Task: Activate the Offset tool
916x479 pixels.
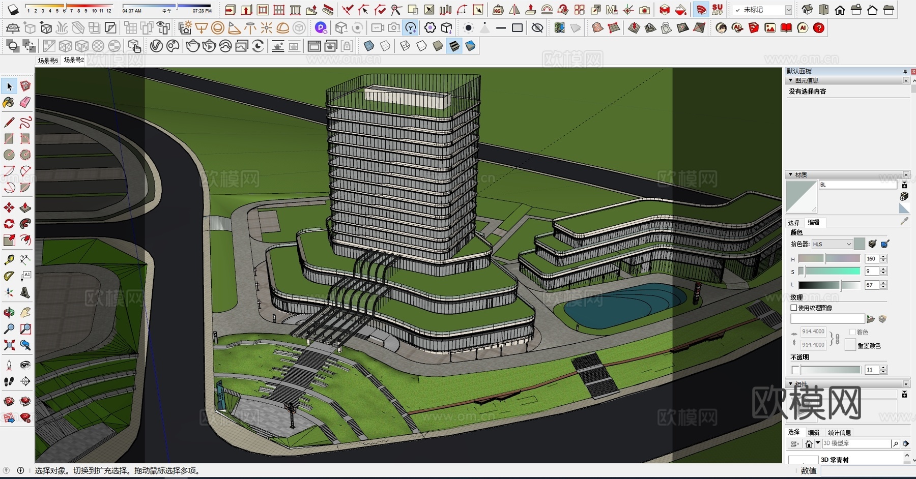Action: (x=25, y=240)
